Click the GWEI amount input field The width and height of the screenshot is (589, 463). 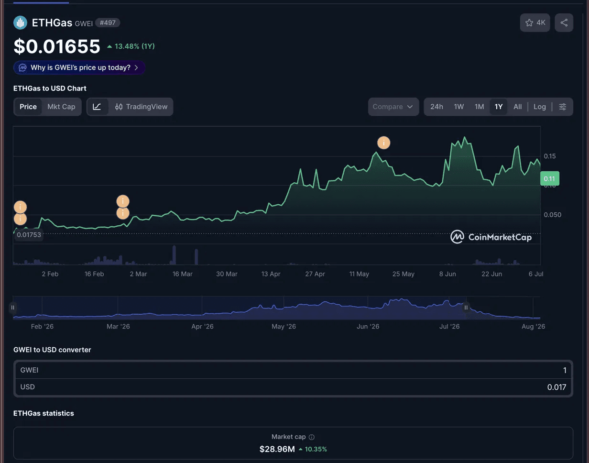point(294,370)
